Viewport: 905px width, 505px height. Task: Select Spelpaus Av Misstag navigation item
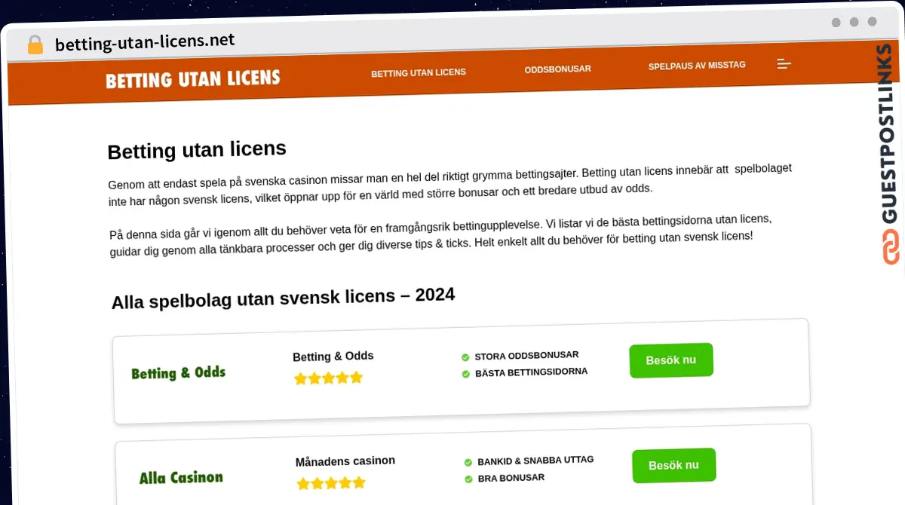click(x=697, y=66)
